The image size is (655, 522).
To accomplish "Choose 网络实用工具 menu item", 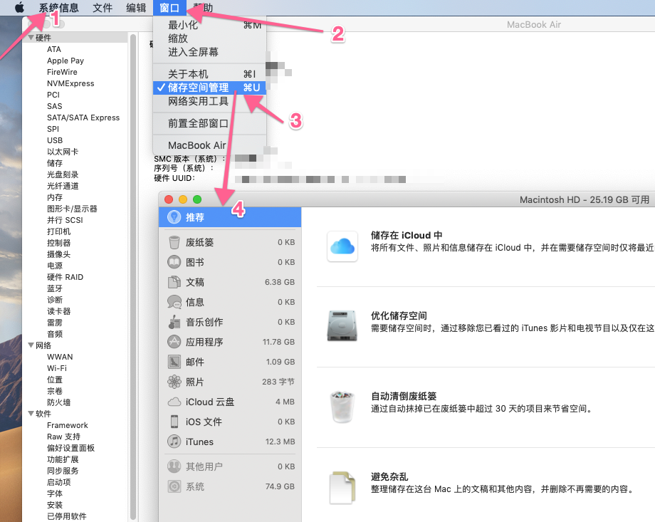I will (210, 101).
